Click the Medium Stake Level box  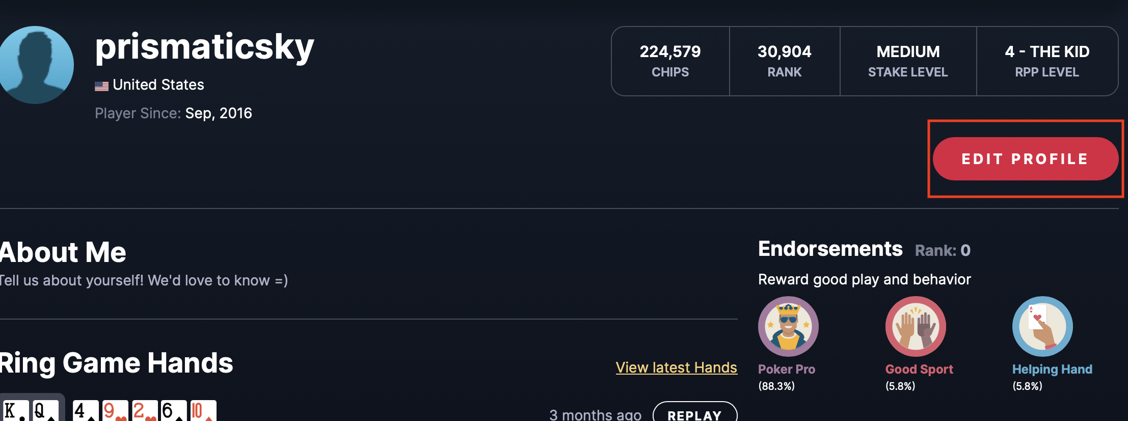pyautogui.click(x=908, y=61)
